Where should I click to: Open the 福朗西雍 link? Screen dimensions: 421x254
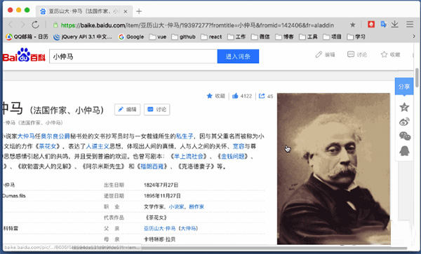click(152, 167)
